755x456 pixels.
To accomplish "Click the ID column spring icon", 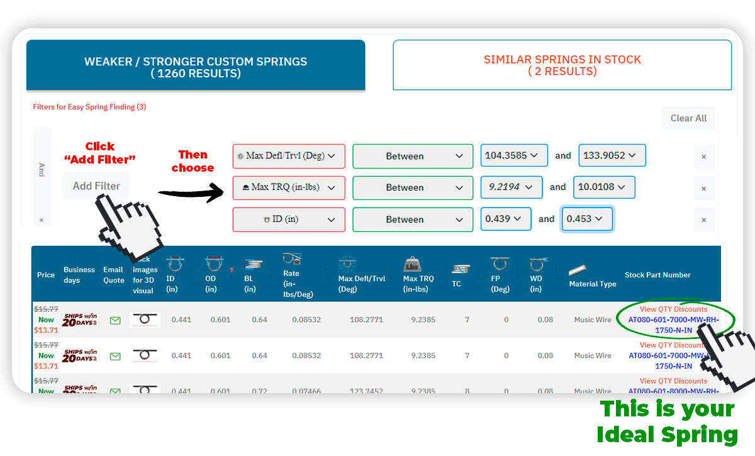I will tap(175, 262).
